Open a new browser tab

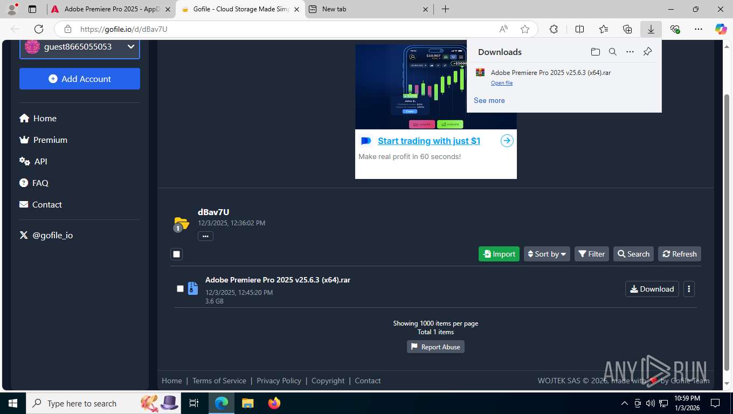[445, 9]
